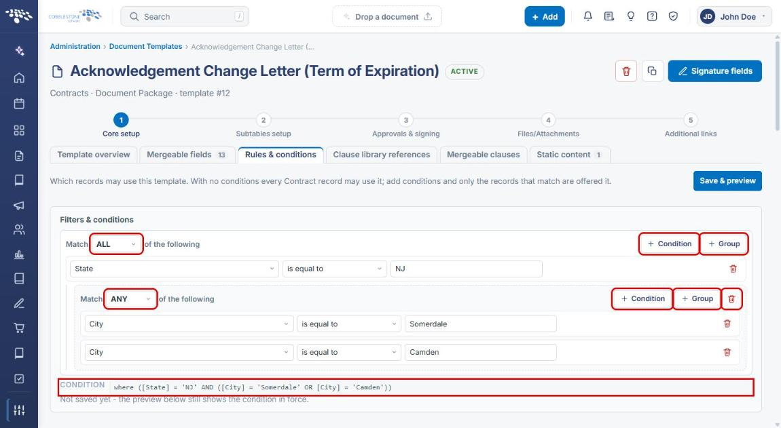Open Document Templates breadcrumb link
The width and height of the screenshot is (781, 428).
pyautogui.click(x=145, y=46)
